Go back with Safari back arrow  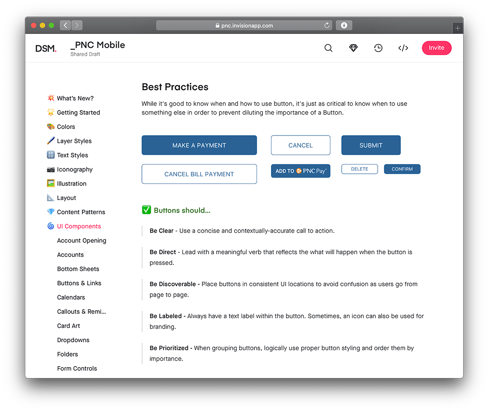(x=65, y=25)
